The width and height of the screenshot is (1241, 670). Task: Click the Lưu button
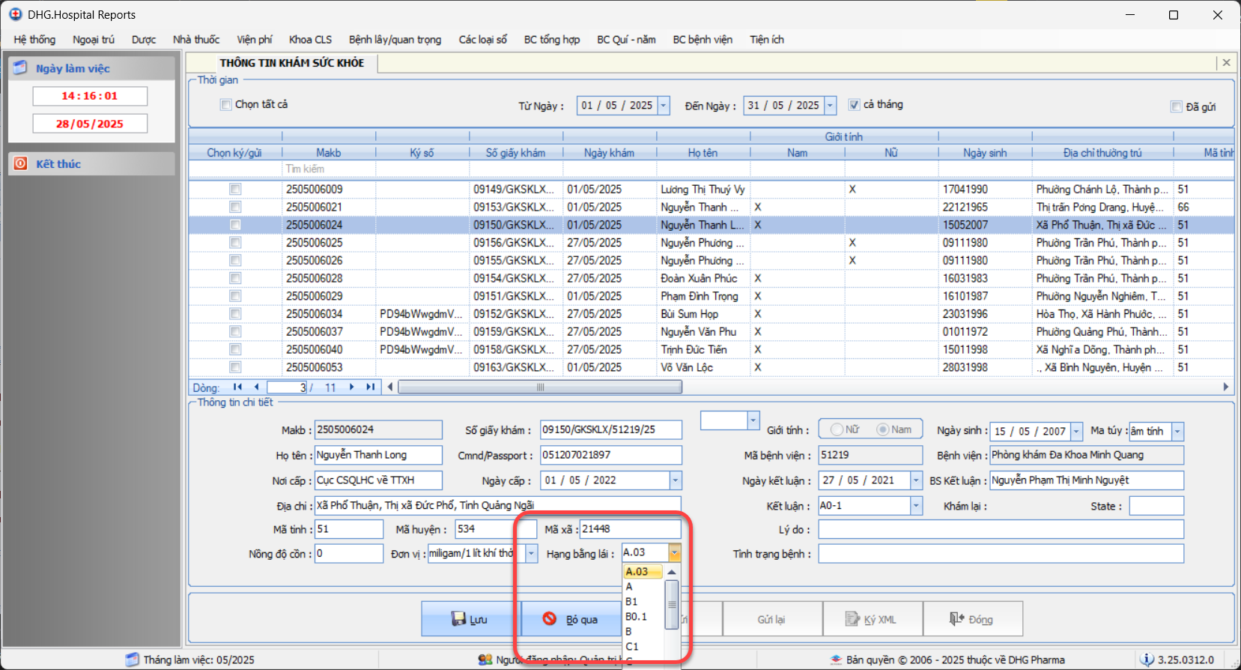(470, 619)
